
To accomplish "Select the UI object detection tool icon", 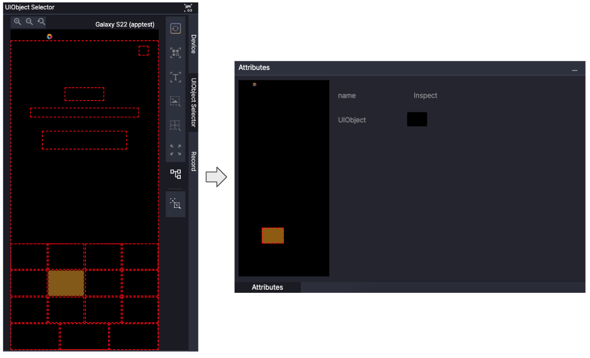I will 175,52.
